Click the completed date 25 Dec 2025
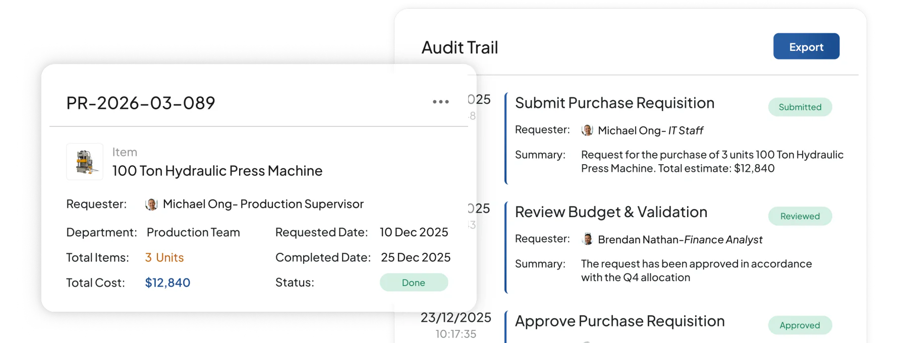Image resolution: width=908 pixels, height=343 pixels. click(416, 257)
